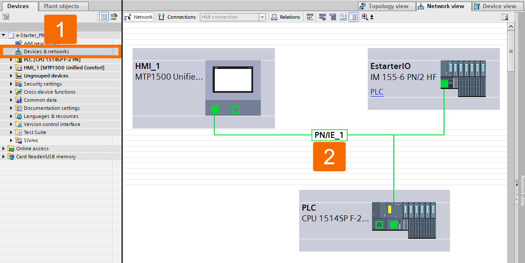Expand the Online access node
The width and height of the screenshot is (525, 263).
pyautogui.click(x=4, y=149)
